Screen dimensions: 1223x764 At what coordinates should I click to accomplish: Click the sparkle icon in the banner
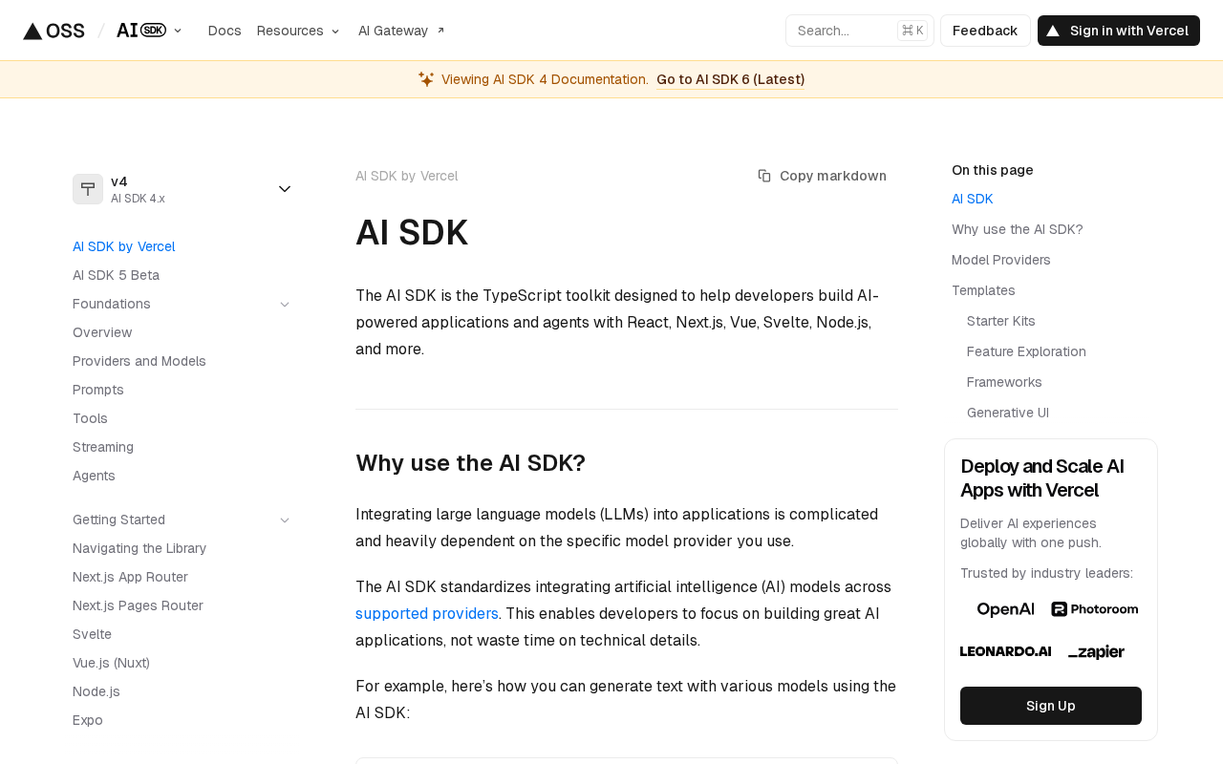(426, 79)
